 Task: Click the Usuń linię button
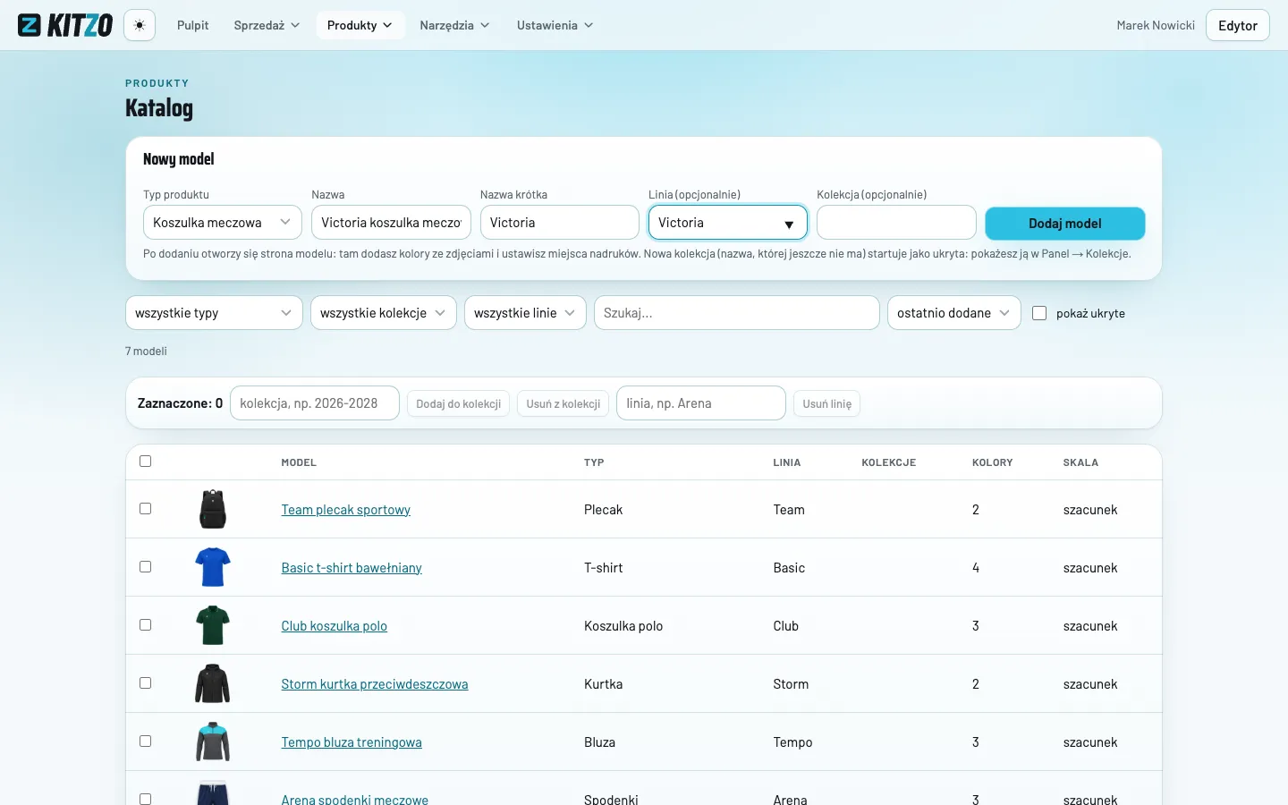(826, 403)
